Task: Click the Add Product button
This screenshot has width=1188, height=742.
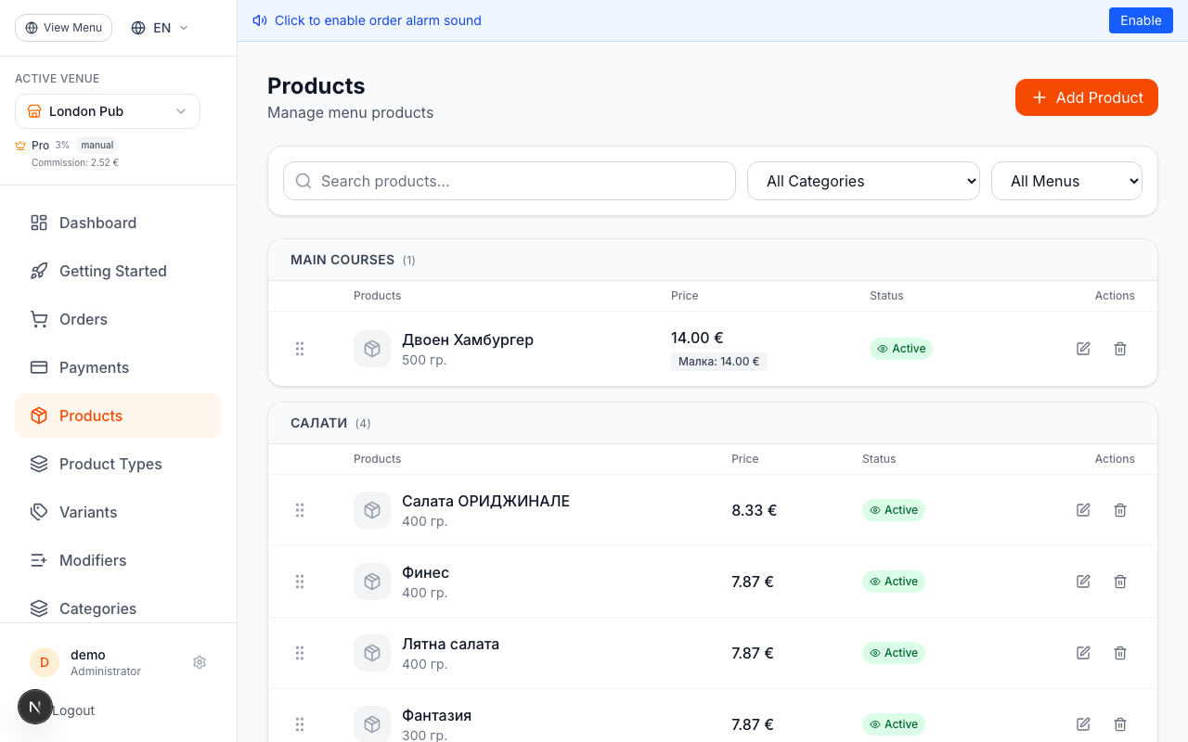Action: 1086,97
